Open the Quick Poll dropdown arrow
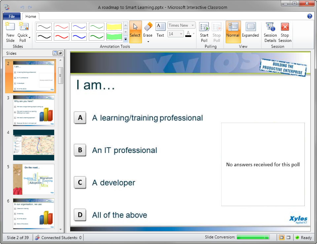317x244 pixels. [x=29, y=38]
